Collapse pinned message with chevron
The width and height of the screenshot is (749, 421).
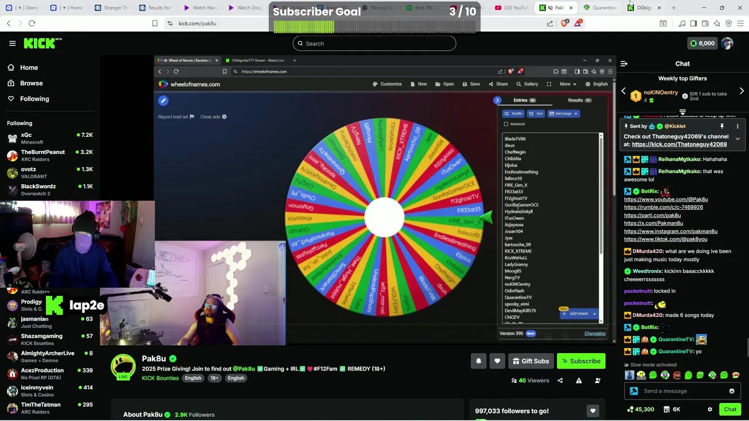click(x=737, y=139)
